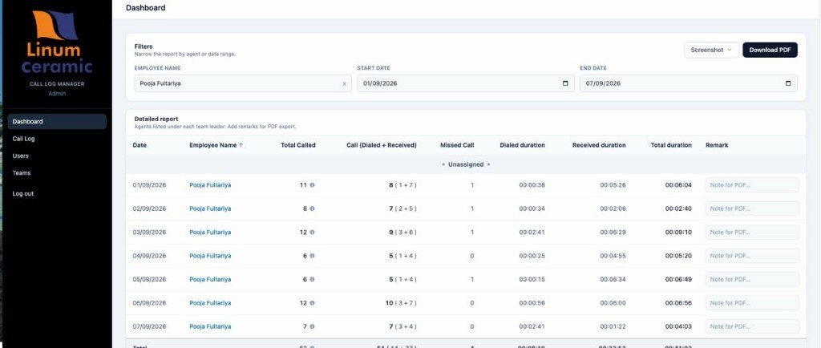Click call count 10 ( 3 + 7 )
821x348 pixels.
tap(401, 303)
